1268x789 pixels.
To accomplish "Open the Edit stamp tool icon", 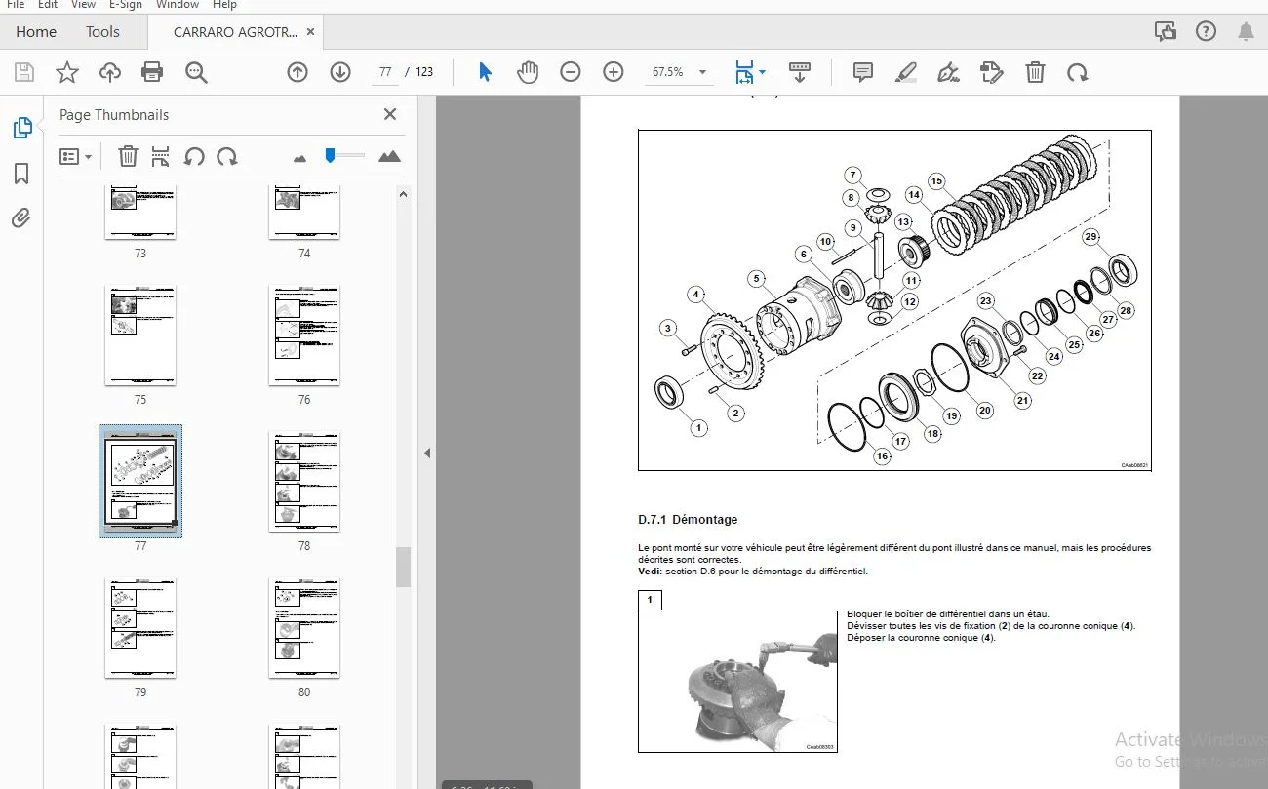I will coord(992,72).
